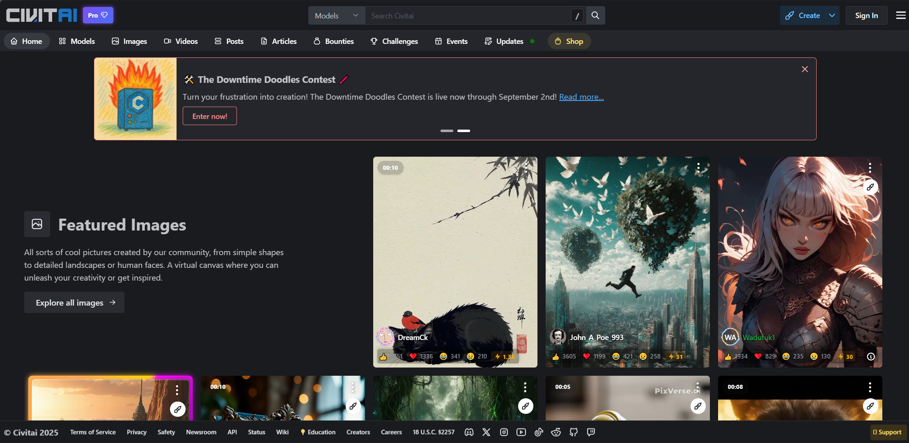This screenshot has width=909, height=443.
Task: Click the search magnifier button
Action: (595, 16)
